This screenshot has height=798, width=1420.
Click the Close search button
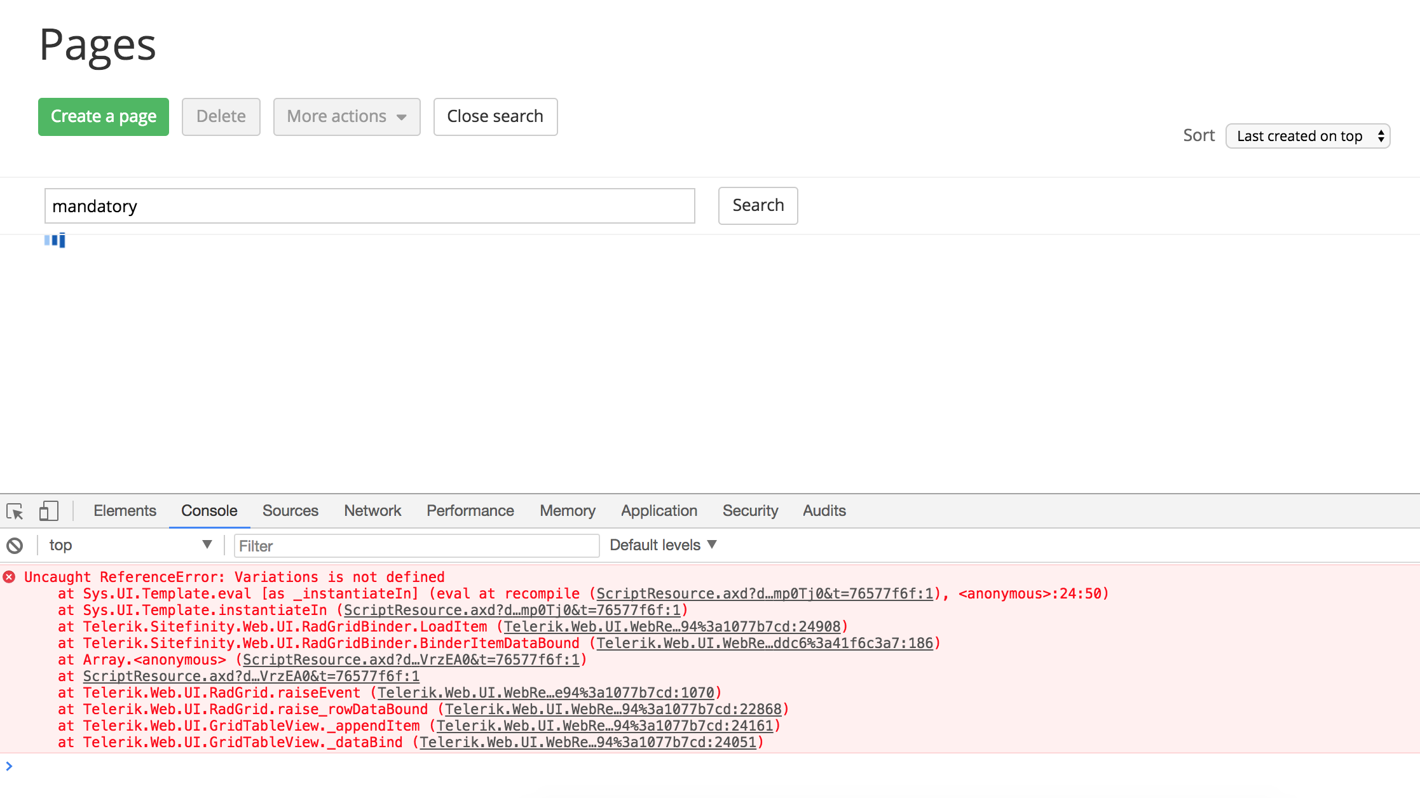pyautogui.click(x=495, y=116)
